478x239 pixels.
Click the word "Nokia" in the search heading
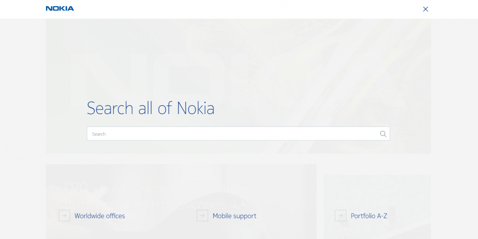(196, 108)
